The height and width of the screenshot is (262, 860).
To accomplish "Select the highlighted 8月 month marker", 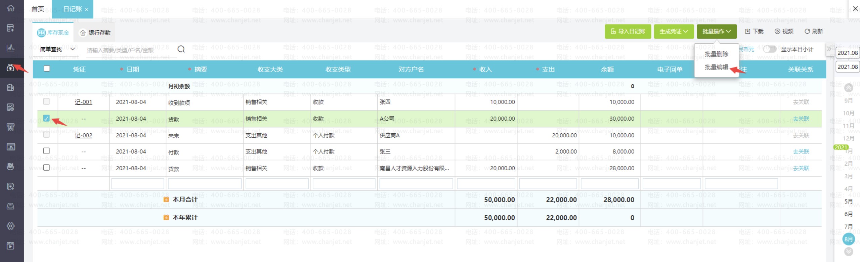I will coord(849,239).
